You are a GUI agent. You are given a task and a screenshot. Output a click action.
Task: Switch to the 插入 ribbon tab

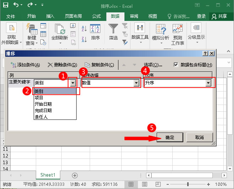coord(50,16)
